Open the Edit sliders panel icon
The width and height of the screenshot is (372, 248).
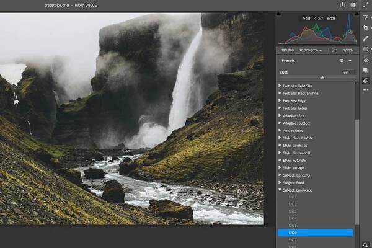365,17
